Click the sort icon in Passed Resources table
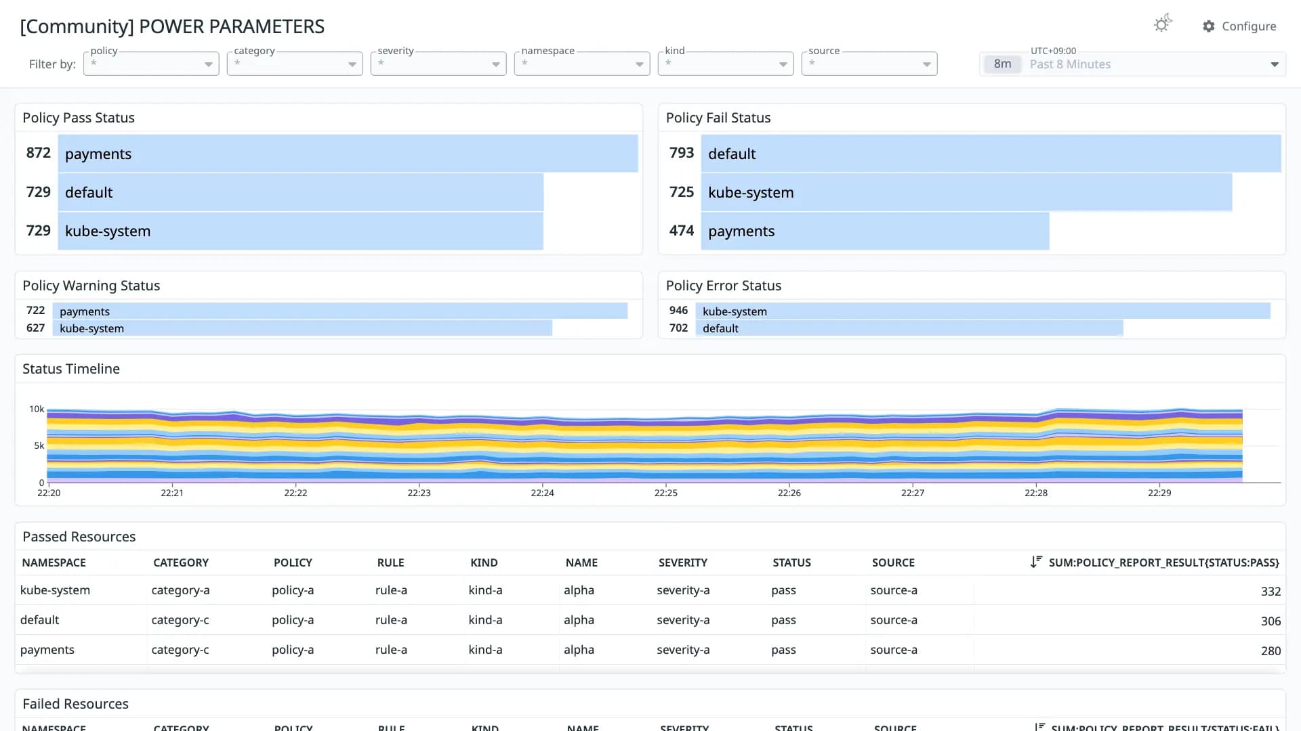Image resolution: width=1301 pixels, height=731 pixels. tap(1036, 562)
